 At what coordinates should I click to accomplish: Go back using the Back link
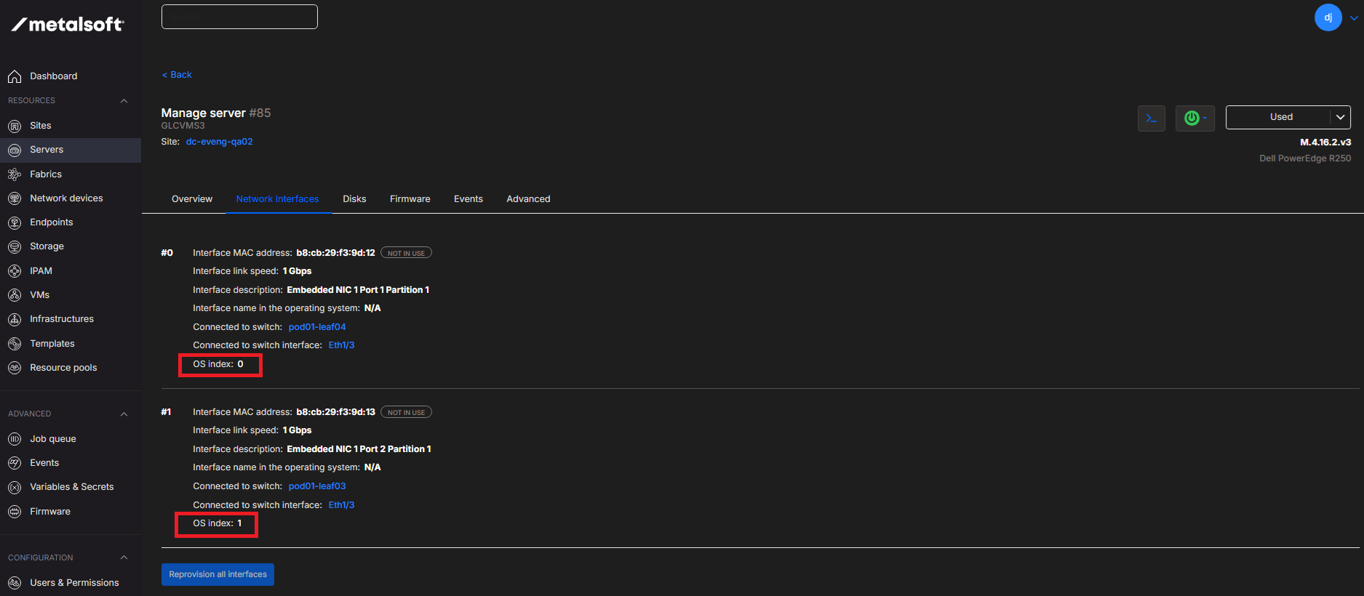point(177,75)
